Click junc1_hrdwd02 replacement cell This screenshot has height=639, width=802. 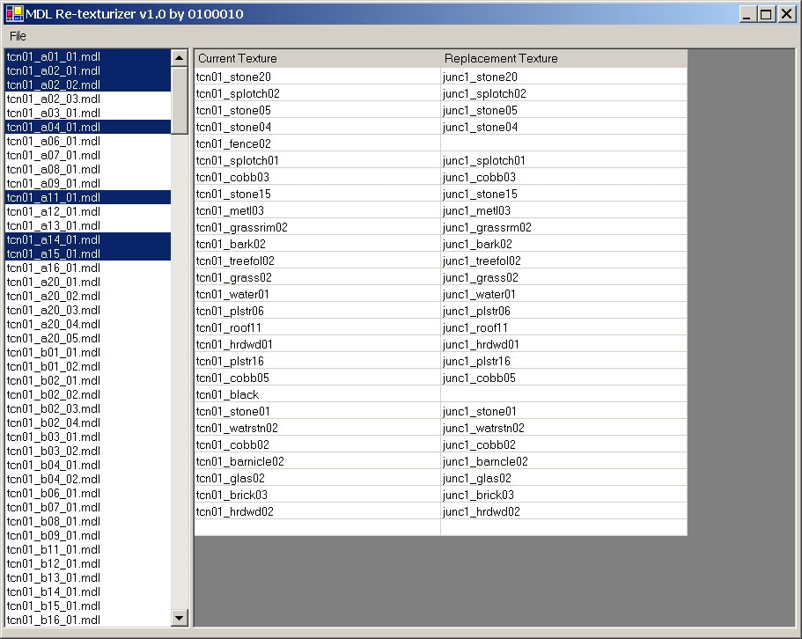(563, 511)
